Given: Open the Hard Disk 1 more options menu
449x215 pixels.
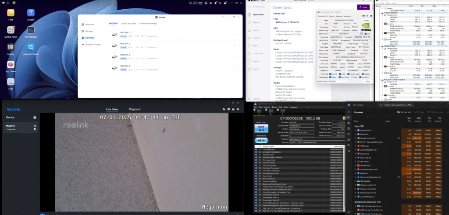Looking at the screenshot, I should coord(235,34).
